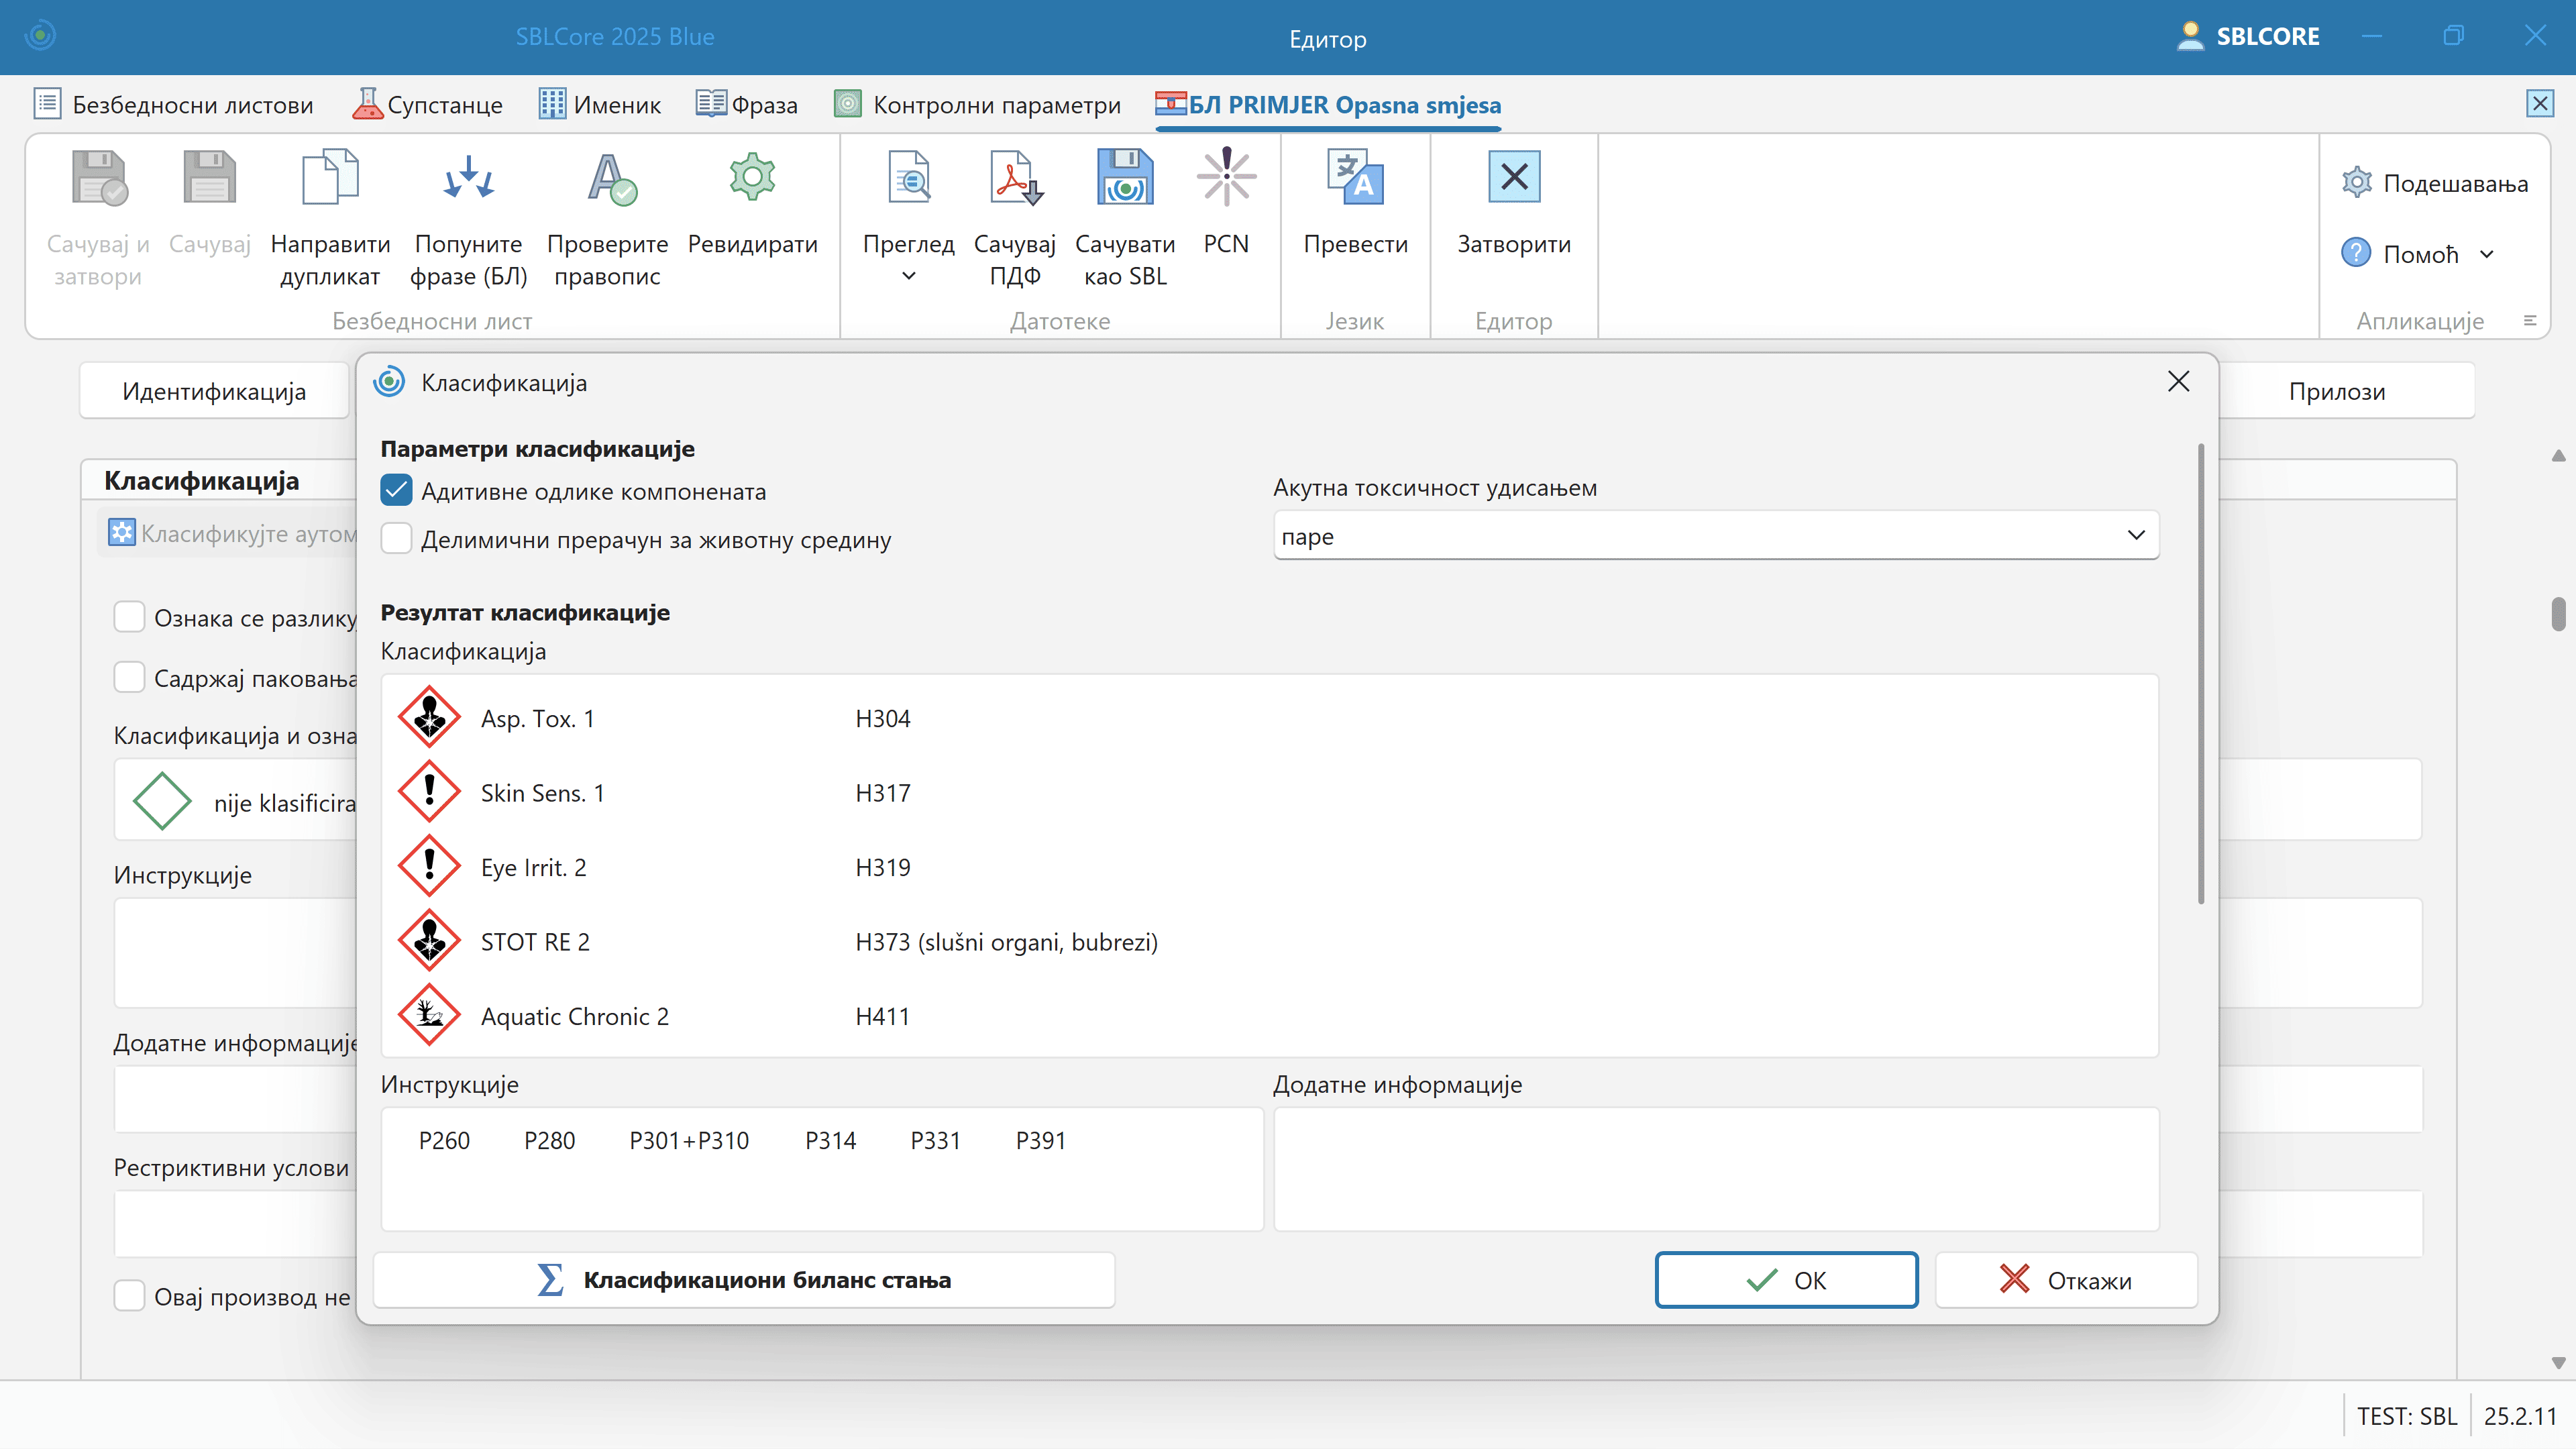
Task: Save document via Сачувај ПДФ icon
Action: 1014,178
